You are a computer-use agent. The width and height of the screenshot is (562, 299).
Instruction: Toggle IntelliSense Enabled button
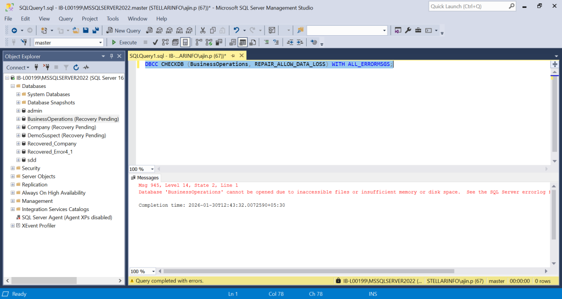coord(185,42)
